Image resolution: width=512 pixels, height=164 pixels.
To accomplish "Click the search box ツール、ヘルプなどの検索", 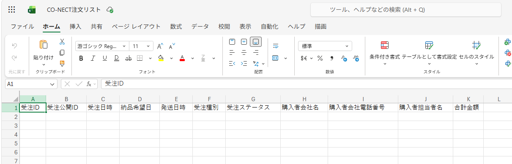I will 405,9.
